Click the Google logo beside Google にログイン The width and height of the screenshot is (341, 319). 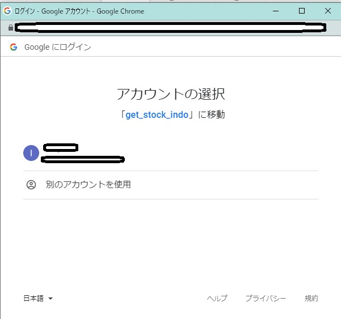(14, 47)
